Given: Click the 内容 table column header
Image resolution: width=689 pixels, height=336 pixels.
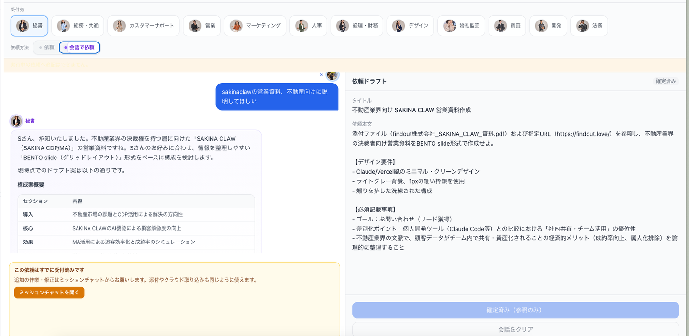Looking at the screenshot, I should [78, 201].
